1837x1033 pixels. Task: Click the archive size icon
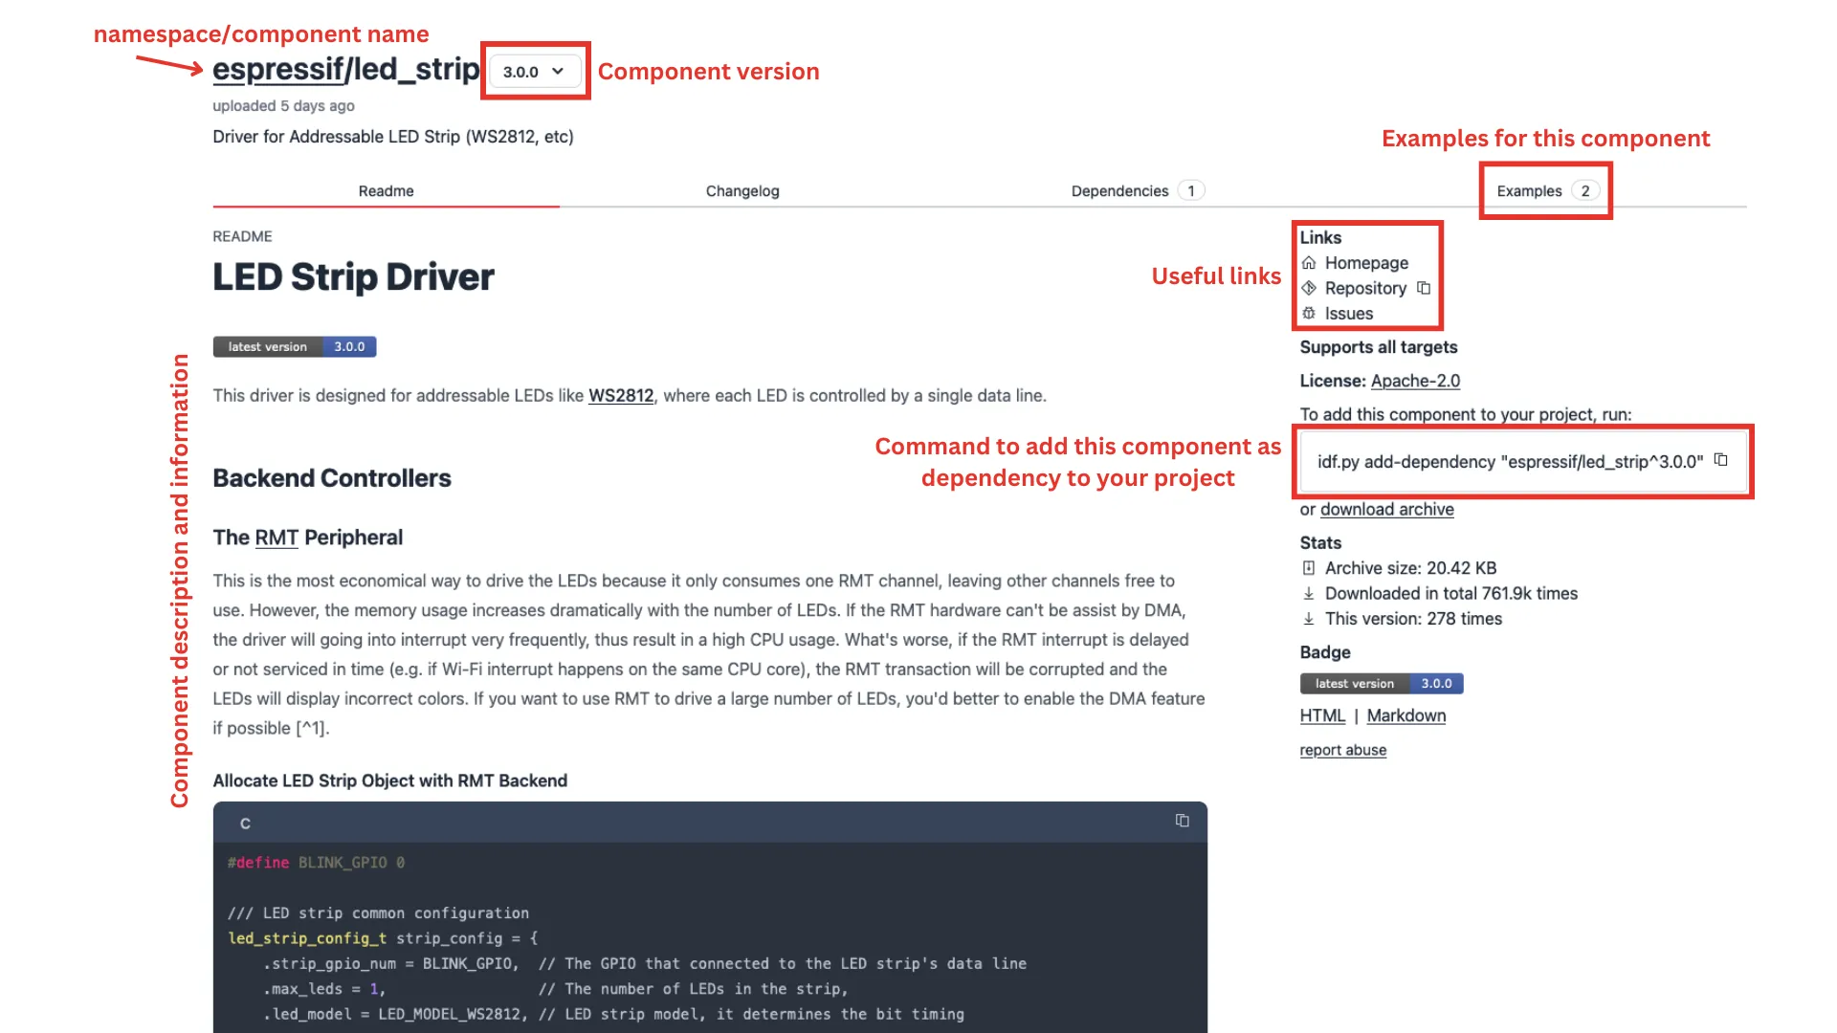coord(1309,568)
